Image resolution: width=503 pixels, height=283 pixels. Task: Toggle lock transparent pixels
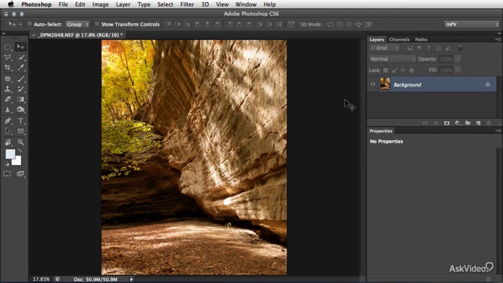pyautogui.click(x=386, y=70)
